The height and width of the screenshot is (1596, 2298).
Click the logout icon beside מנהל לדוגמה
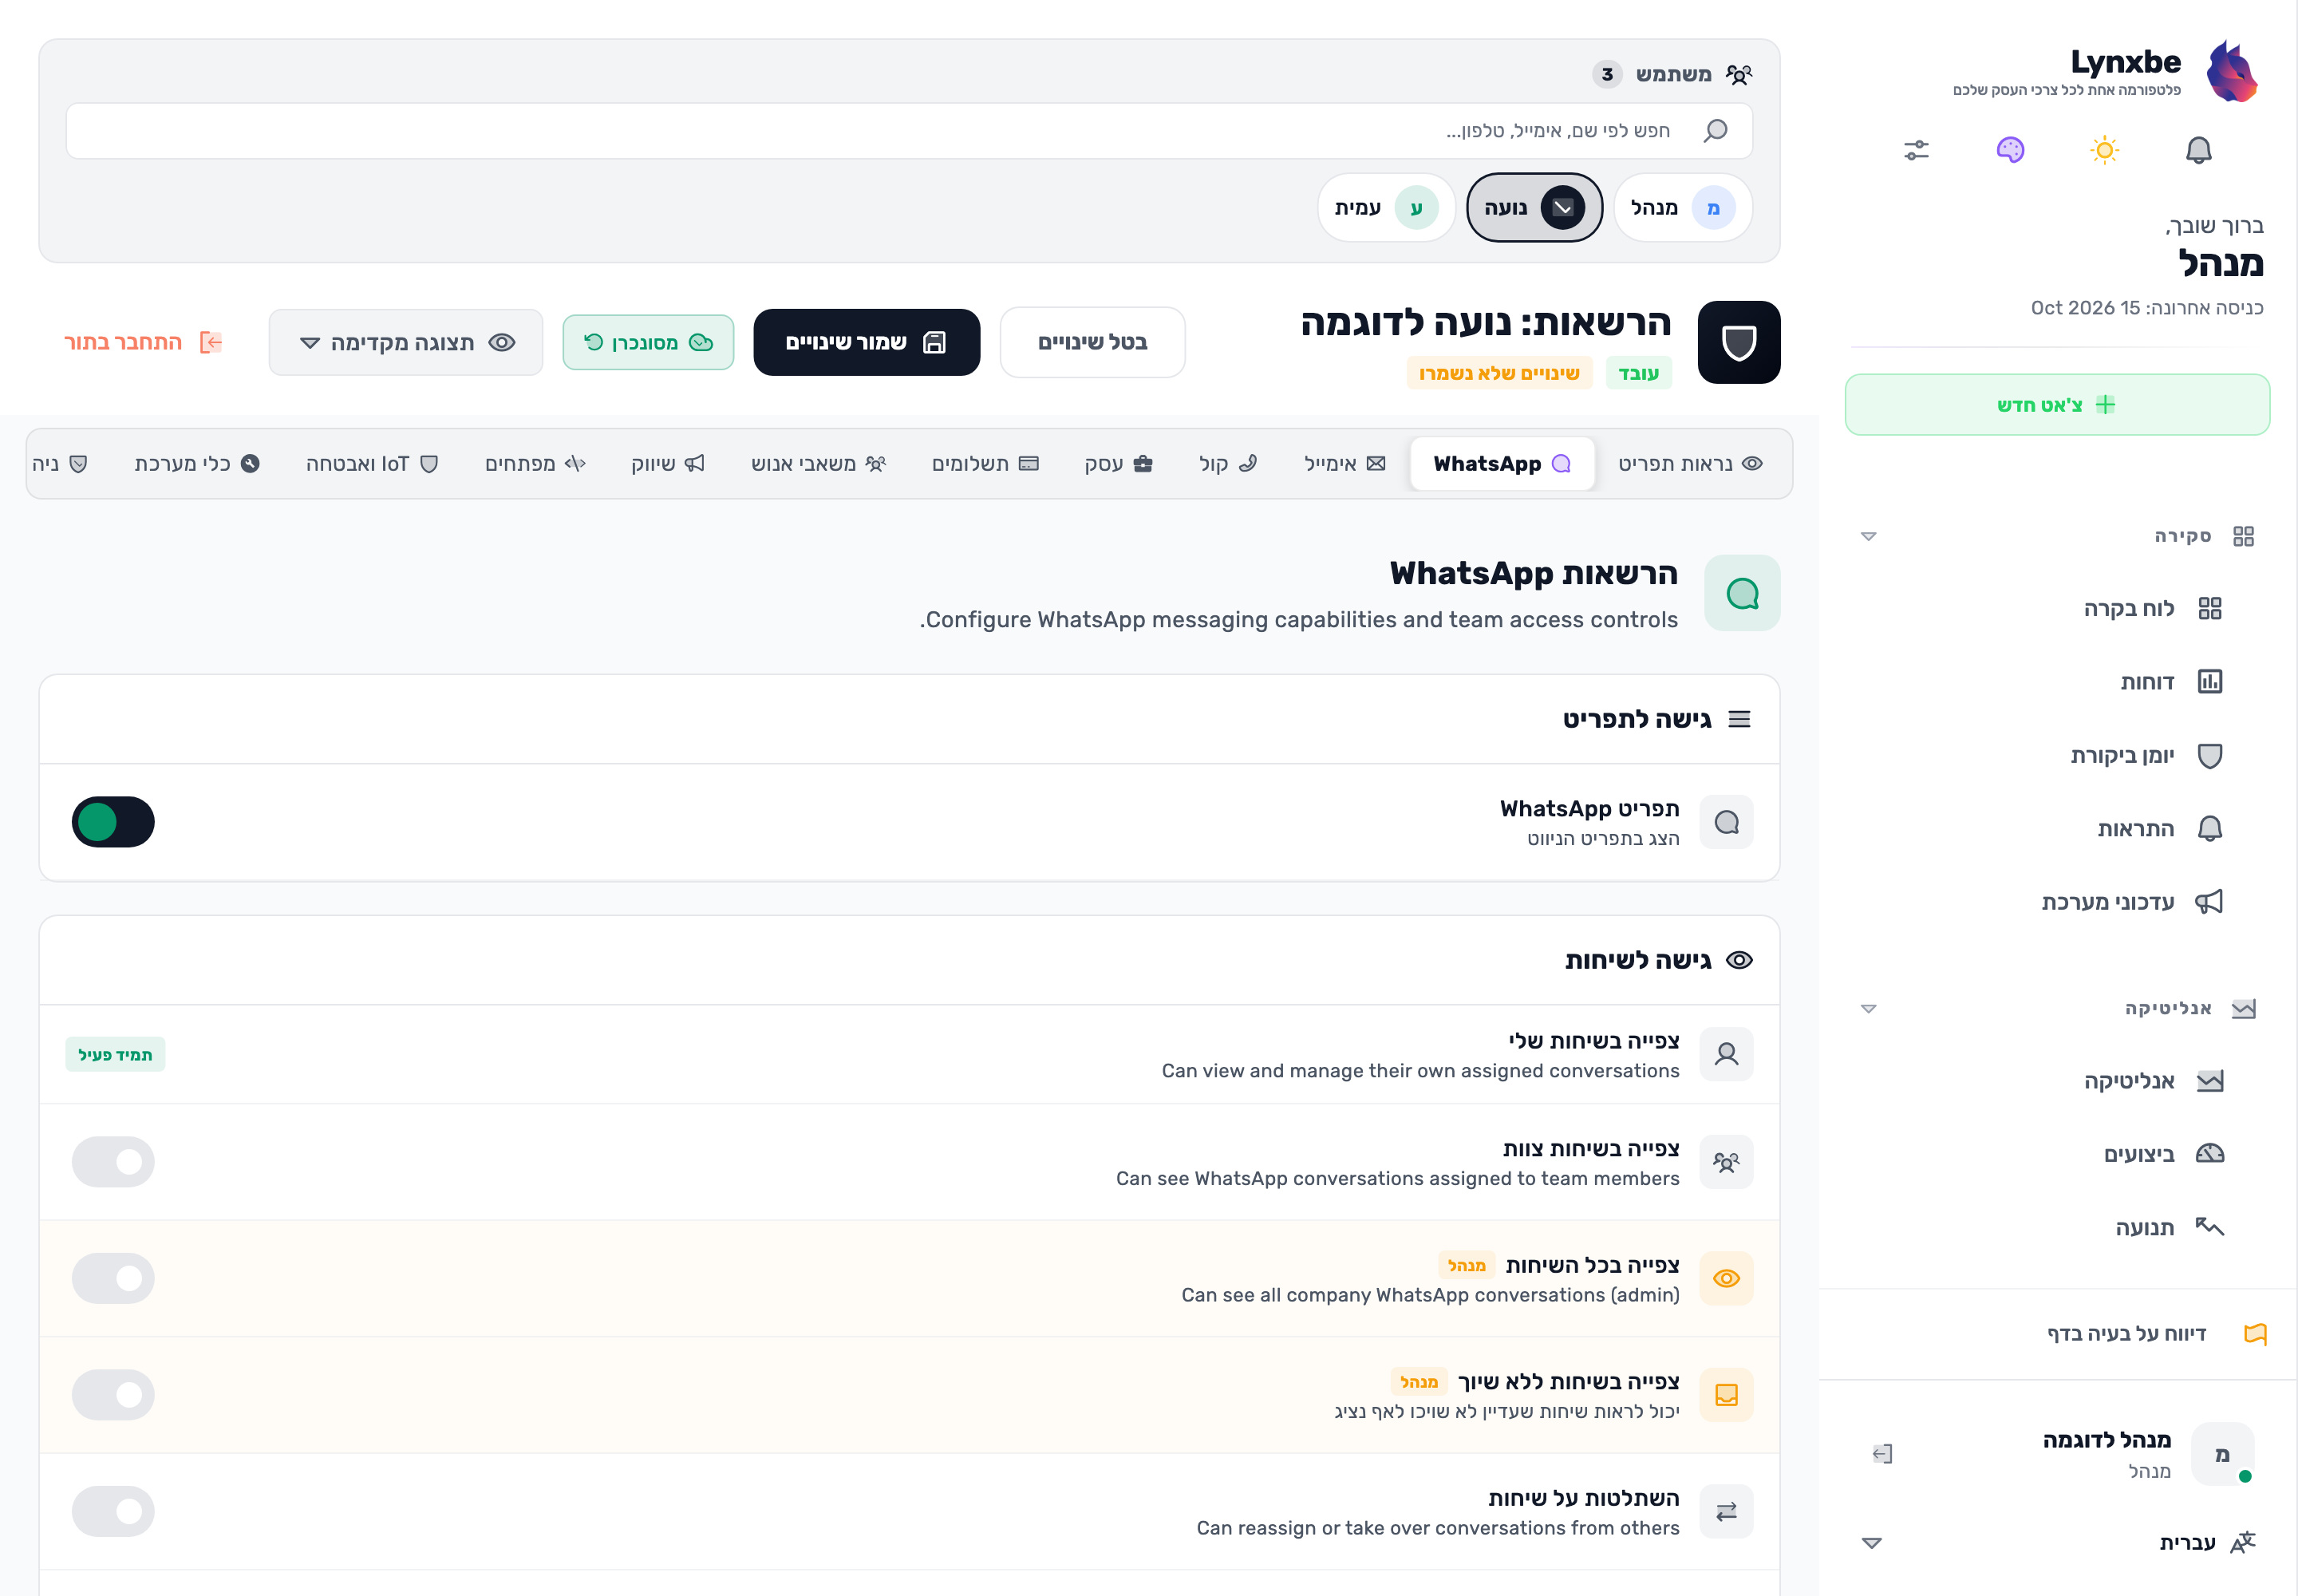pyautogui.click(x=1882, y=1454)
